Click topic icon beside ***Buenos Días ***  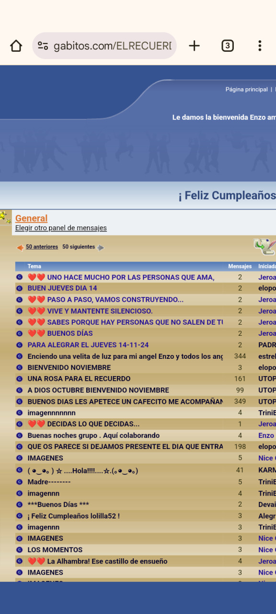19,505
